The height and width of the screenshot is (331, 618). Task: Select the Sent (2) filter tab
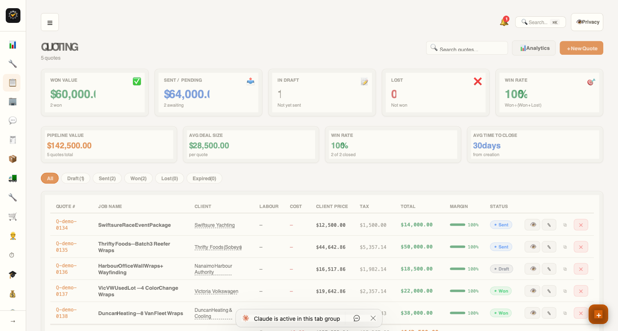pos(107,178)
